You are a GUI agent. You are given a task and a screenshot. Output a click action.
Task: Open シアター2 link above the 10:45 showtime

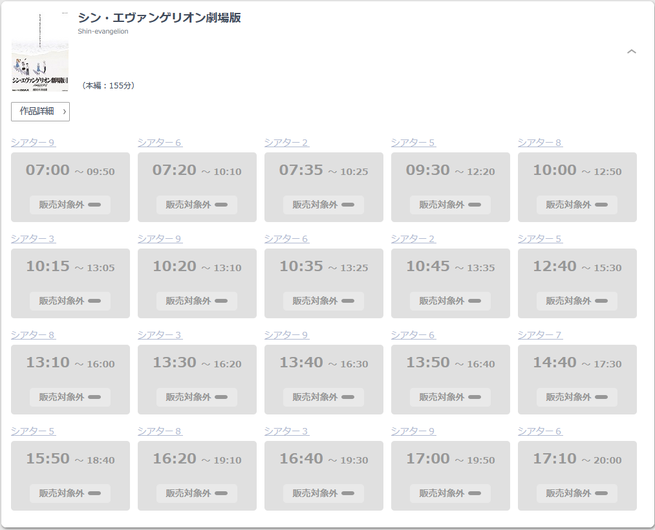pos(413,239)
